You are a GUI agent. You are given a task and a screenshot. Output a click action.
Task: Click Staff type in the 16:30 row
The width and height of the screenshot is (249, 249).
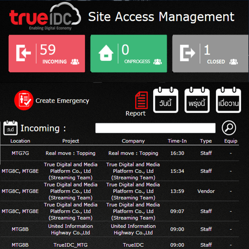[x=206, y=153]
